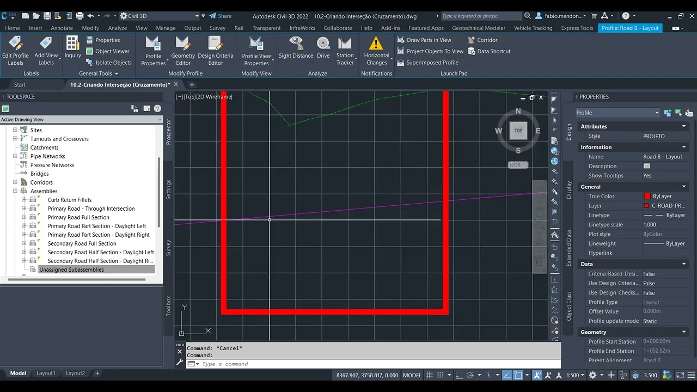Switch to Settings tab in Toolspace
The image size is (697, 392).
(168, 189)
